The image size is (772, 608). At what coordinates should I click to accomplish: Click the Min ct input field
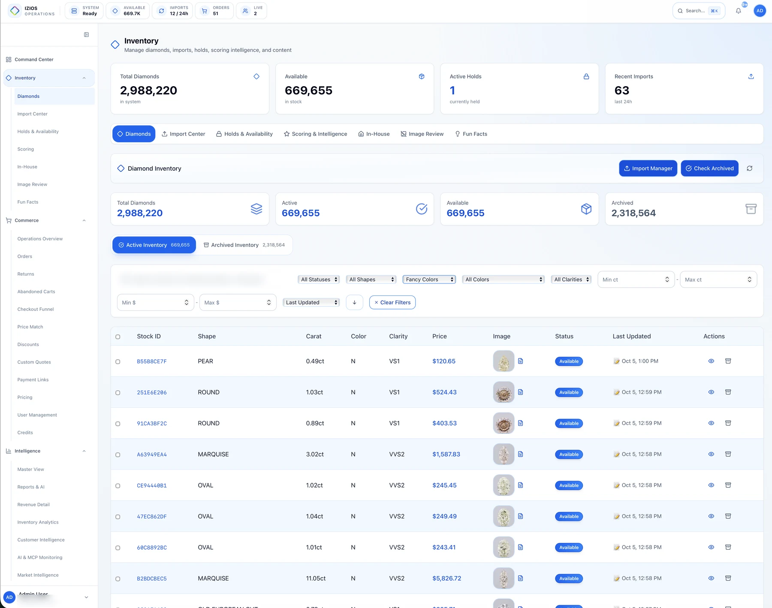click(636, 280)
